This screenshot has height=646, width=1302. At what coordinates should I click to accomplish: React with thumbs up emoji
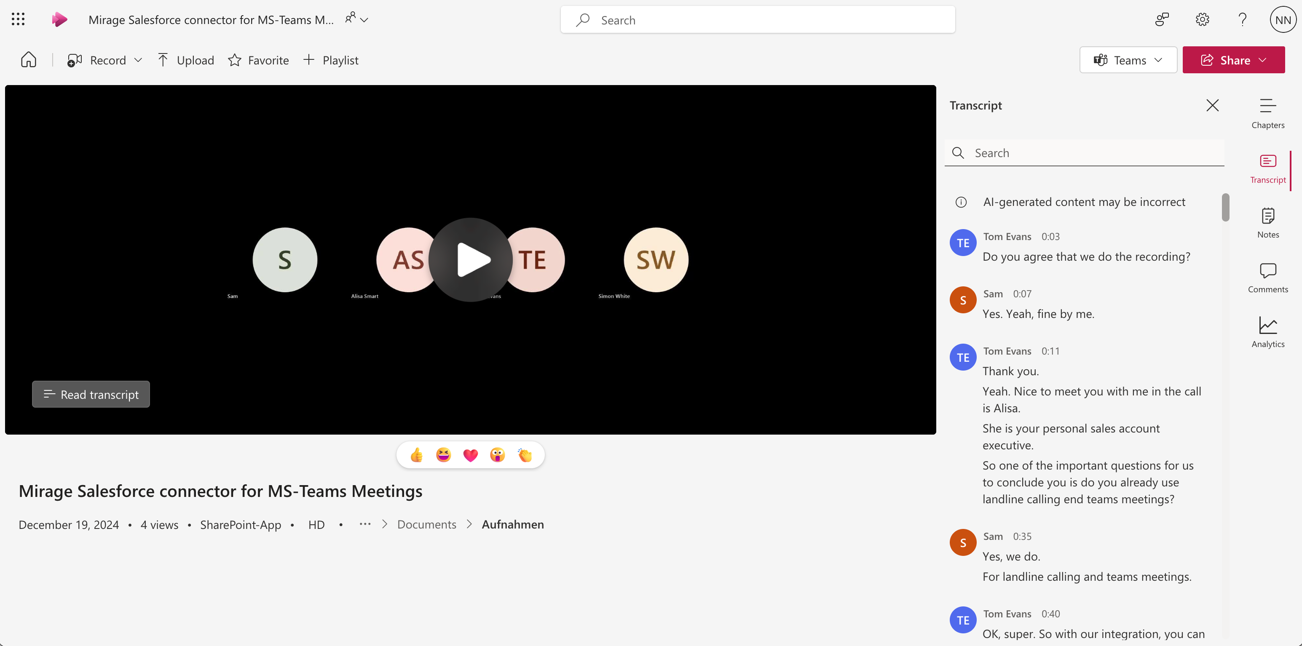pyautogui.click(x=416, y=455)
